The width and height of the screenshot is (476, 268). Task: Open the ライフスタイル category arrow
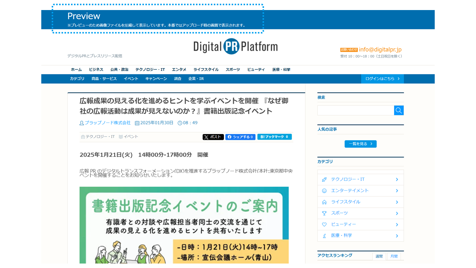[397, 202]
